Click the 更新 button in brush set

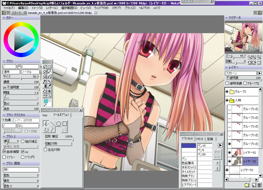(x=217, y=152)
